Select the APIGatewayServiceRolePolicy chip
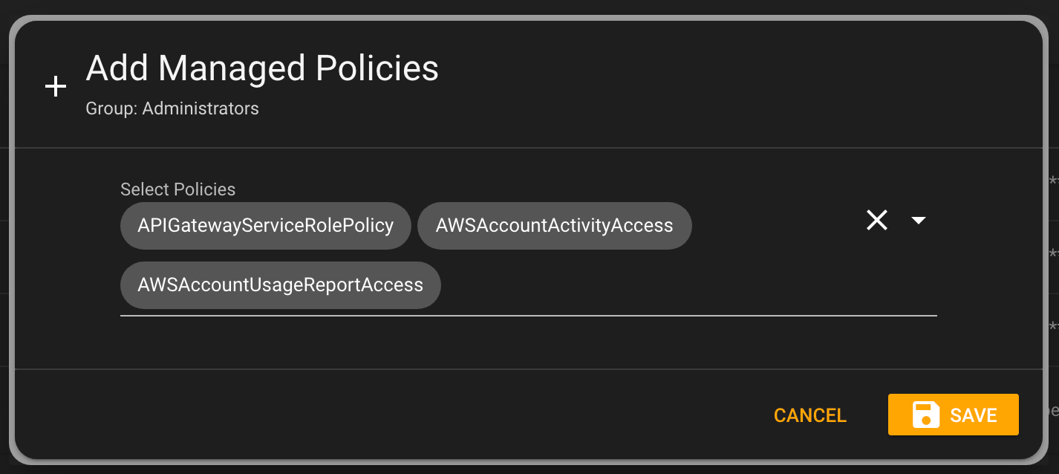The width and height of the screenshot is (1059, 474). 266,225
